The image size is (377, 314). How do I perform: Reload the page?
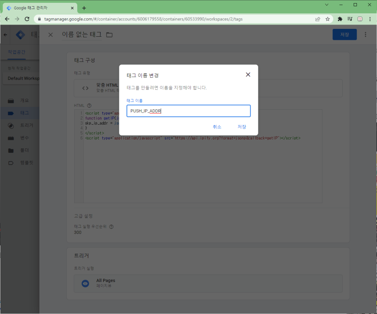pos(27,19)
